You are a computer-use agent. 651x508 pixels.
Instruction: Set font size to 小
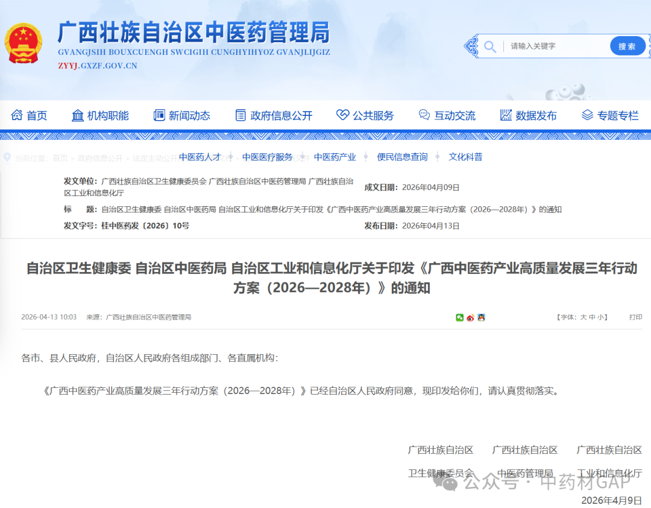coord(601,317)
